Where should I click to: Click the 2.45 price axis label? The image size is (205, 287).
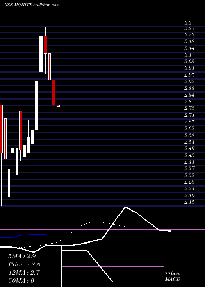click(x=189, y=155)
